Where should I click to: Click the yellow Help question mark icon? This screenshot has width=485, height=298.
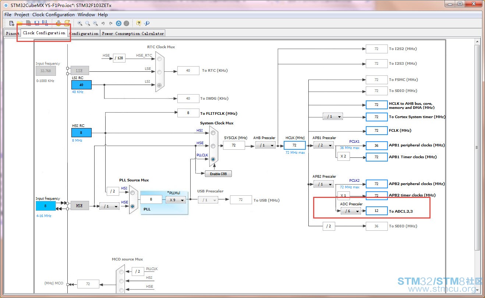coord(139,23)
